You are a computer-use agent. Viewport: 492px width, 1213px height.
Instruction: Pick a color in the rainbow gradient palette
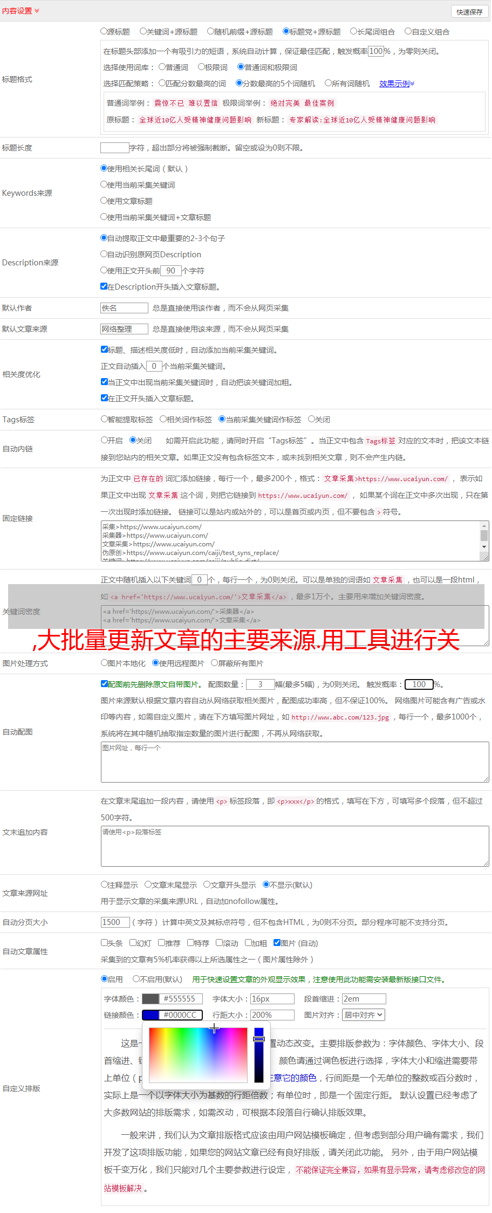click(197, 1055)
